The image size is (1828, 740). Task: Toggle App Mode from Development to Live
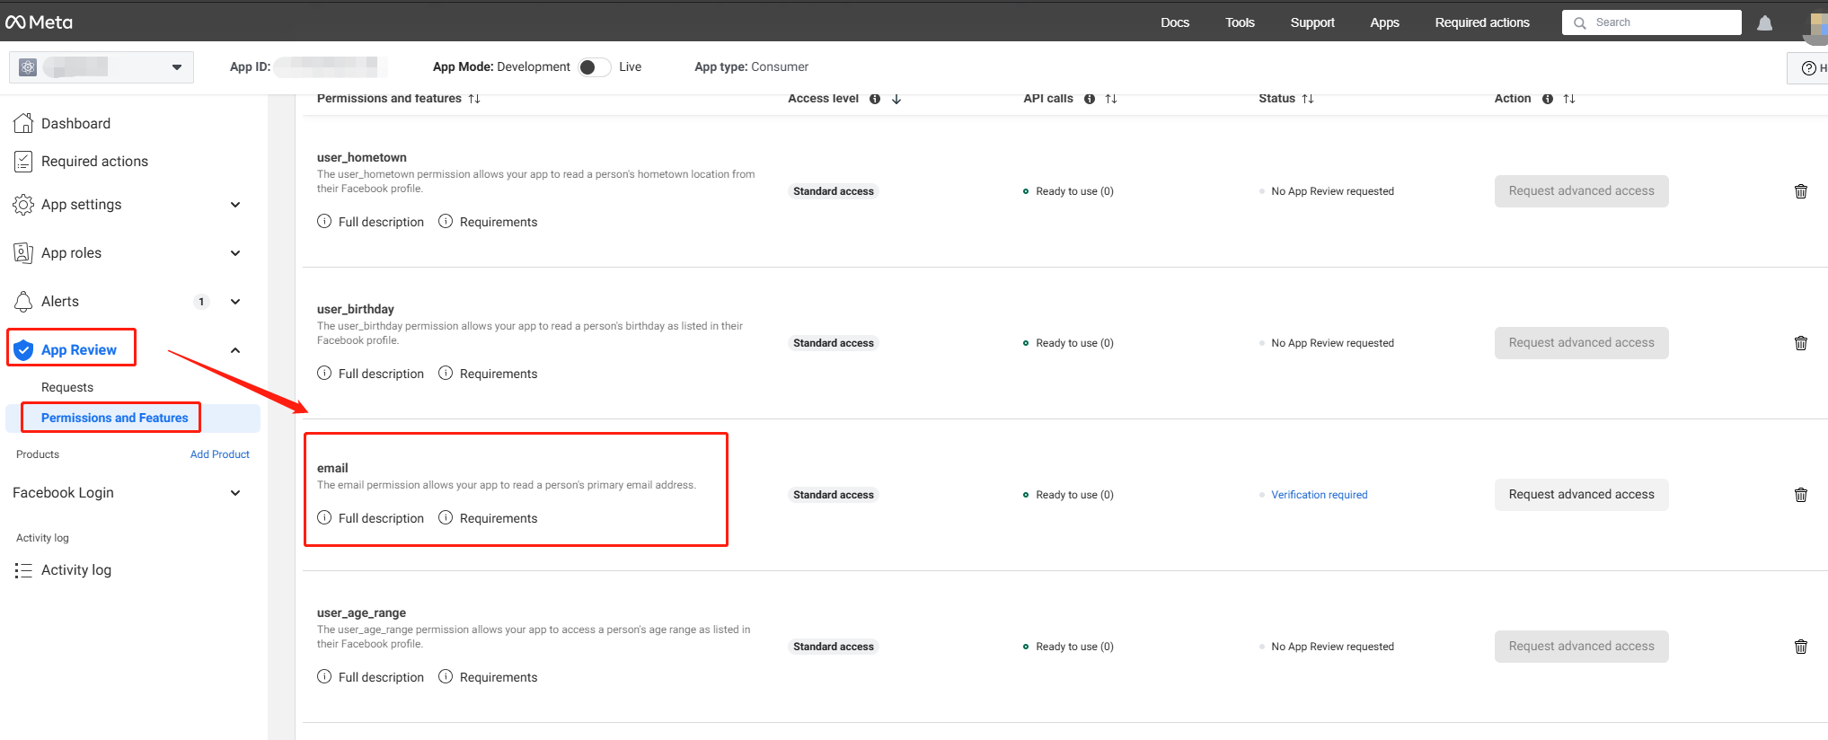tap(594, 67)
